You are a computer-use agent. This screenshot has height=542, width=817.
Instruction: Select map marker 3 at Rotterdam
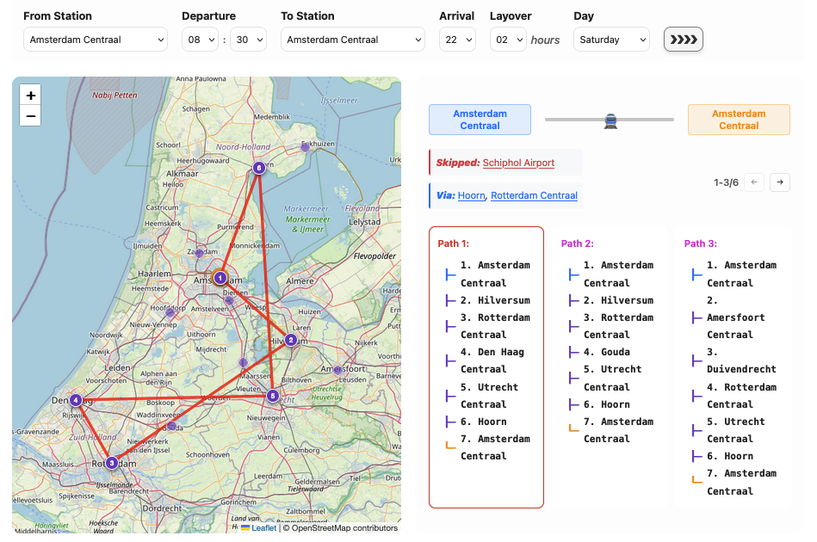pos(112,463)
